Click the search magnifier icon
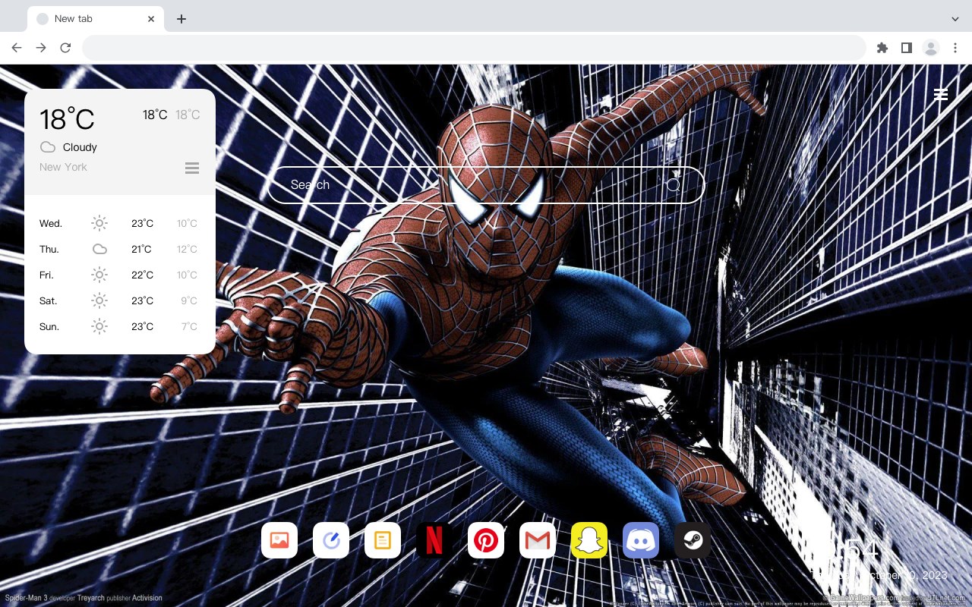Screen dimensions: 972x607 (x=674, y=185)
